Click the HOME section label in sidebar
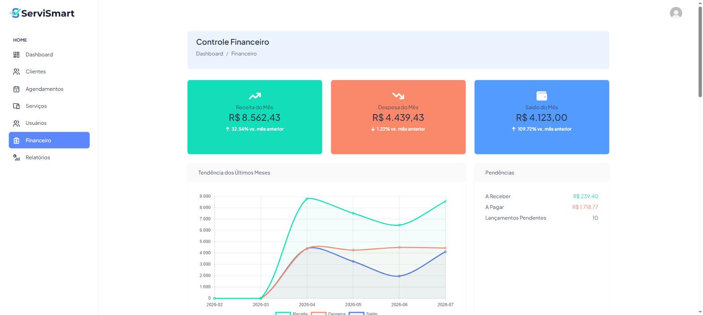Screen dimensions: 703x315 click(x=20, y=40)
